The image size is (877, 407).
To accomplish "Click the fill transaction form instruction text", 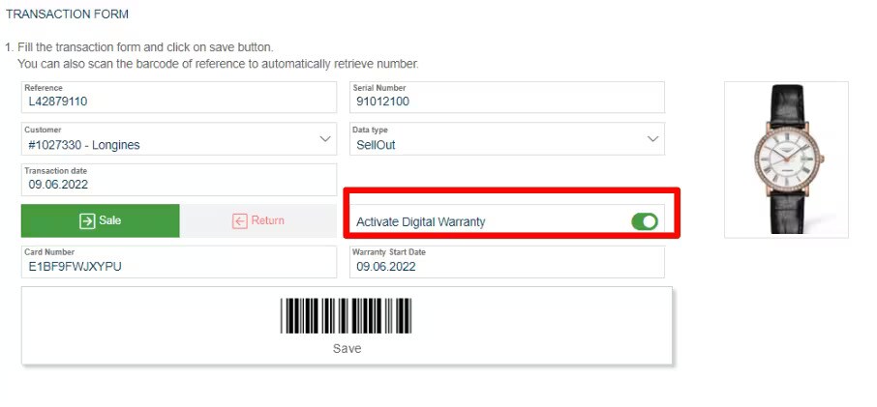I will point(145,47).
